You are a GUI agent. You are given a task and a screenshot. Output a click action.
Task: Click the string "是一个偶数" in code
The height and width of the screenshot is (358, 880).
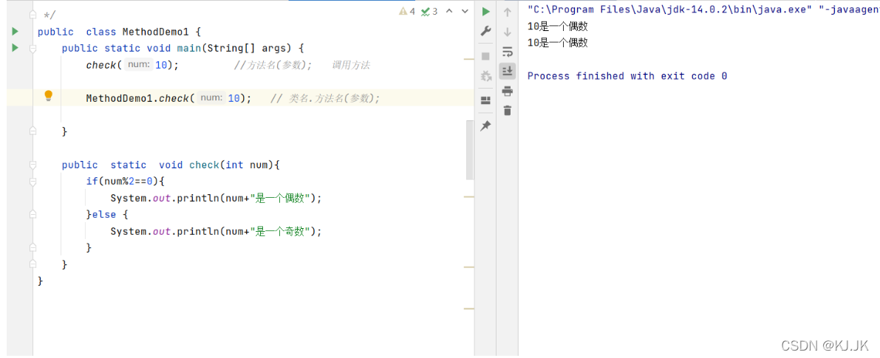click(x=281, y=198)
